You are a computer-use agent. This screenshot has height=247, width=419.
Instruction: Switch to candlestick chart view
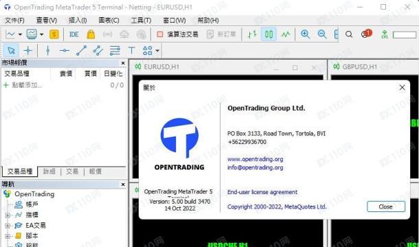point(269,34)
